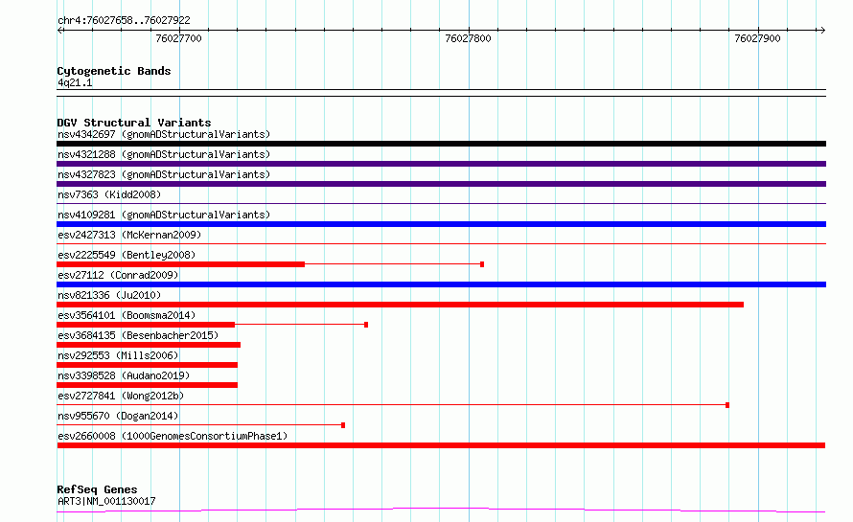The width and height of the screenshot is (853, 522).
Task: Click the magenta ART3 gene line
Action: point(441,511)
